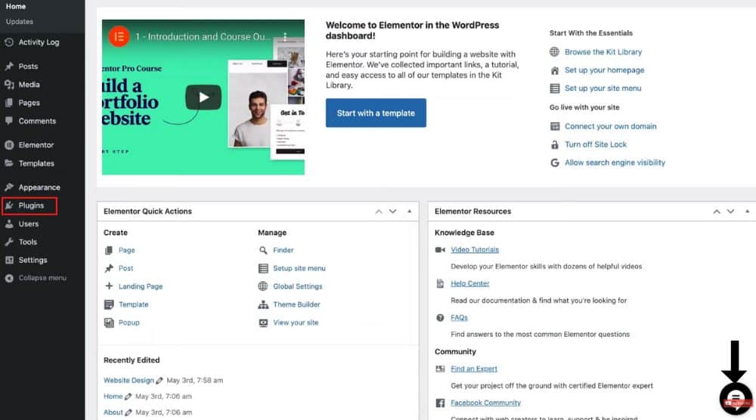Click the Elementor logo on the video
This screenshot has height=420, width=756.
pyautogui.click(x=119, y=36)
